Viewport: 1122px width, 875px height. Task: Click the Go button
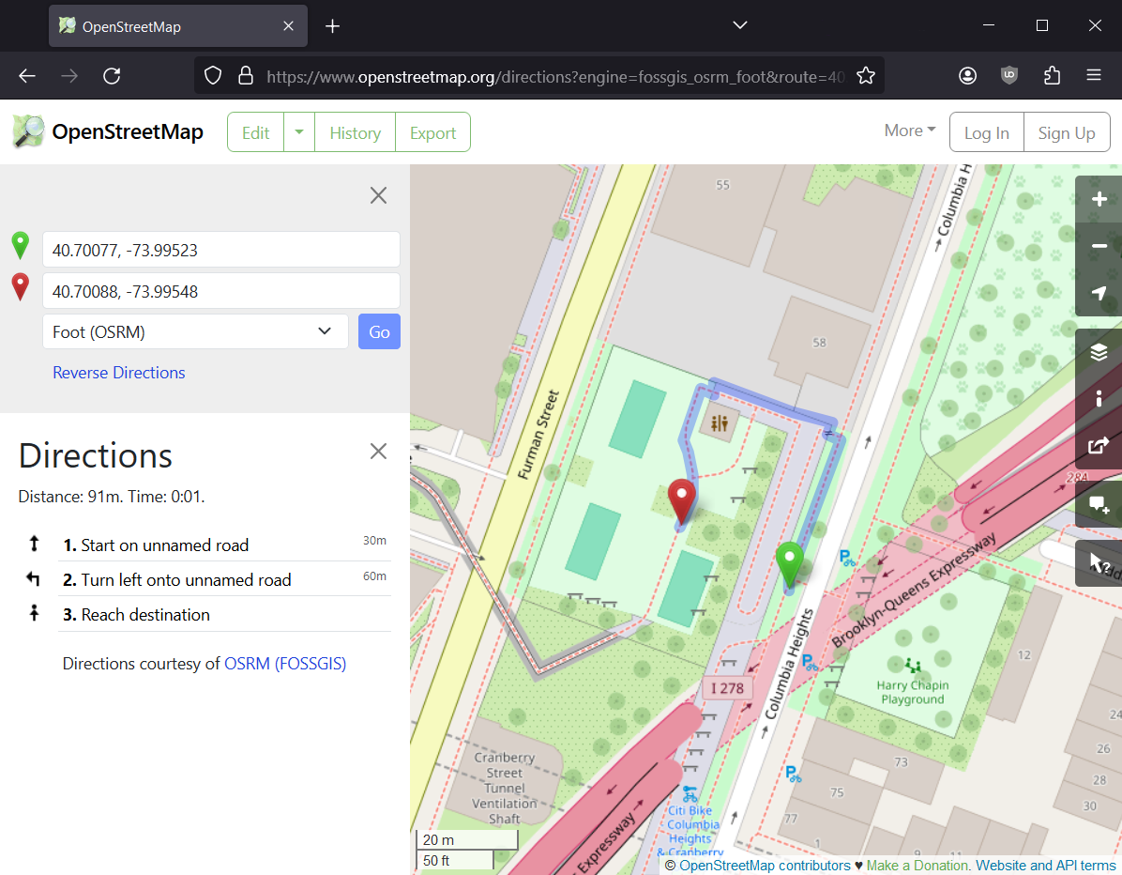point(379,331)
